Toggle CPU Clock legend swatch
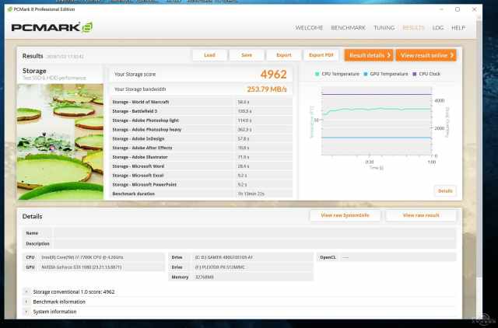This screenshot has width=498, height=328. 414,74
